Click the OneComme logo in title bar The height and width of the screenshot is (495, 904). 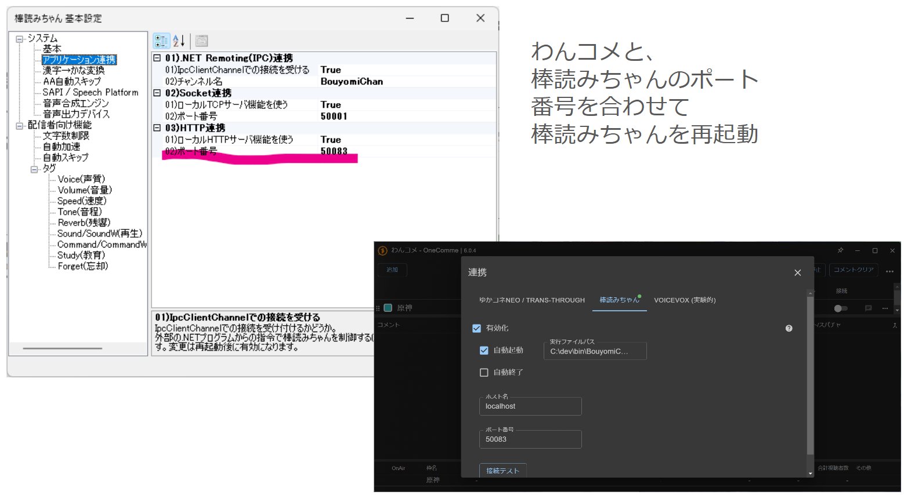click(383, 250)
